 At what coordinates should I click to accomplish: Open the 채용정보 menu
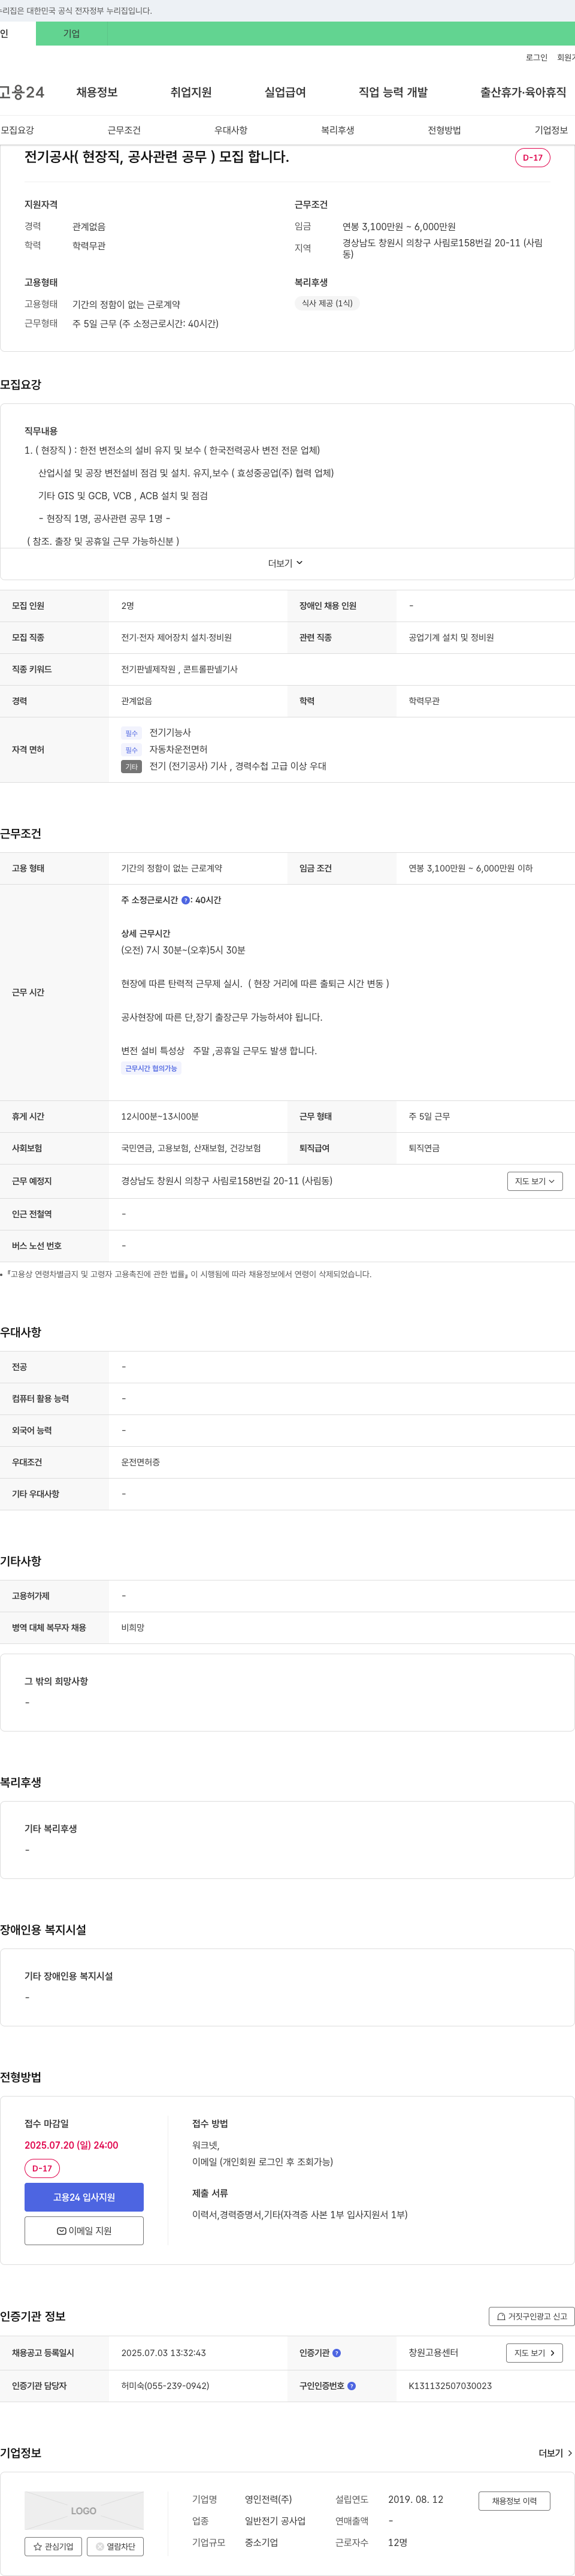click(97, 92)
